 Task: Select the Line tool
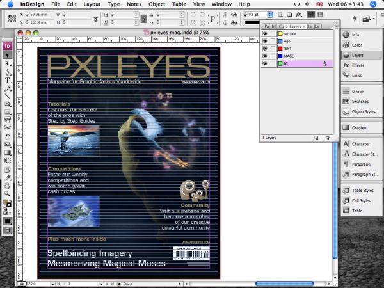7,96
